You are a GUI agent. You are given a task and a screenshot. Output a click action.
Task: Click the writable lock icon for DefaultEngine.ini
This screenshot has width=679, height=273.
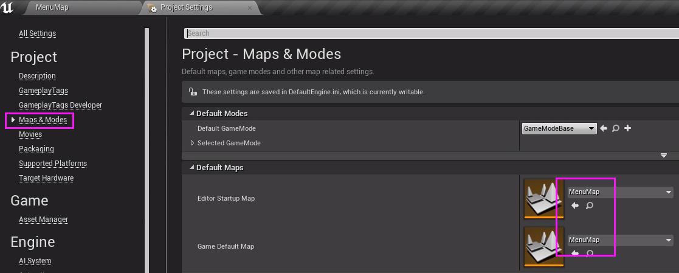[192, 92]
